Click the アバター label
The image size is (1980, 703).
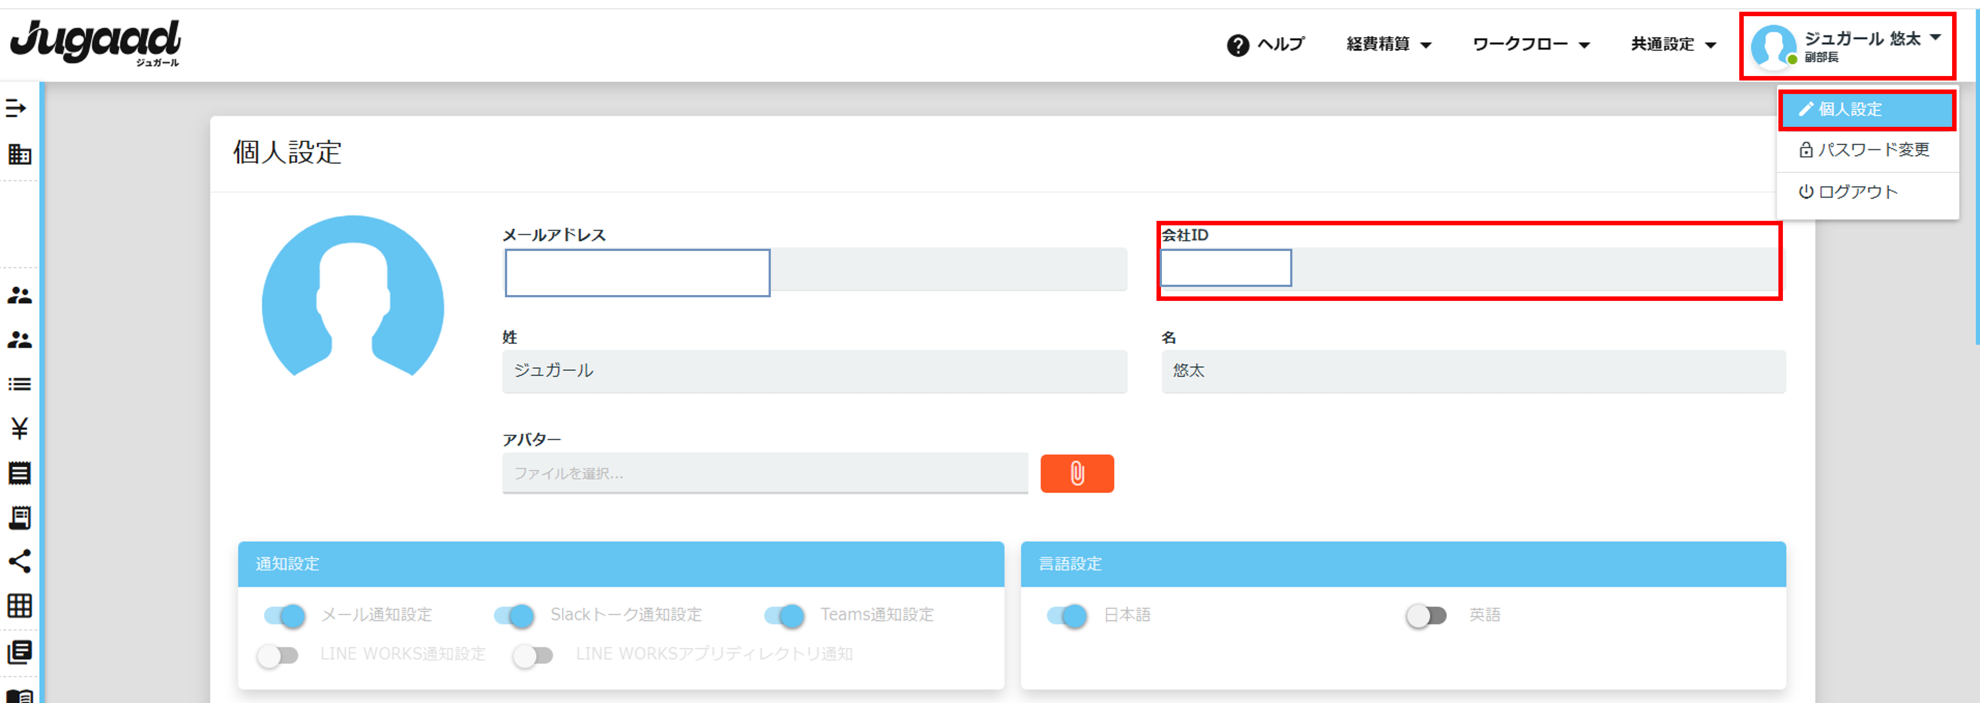(532, 439)
